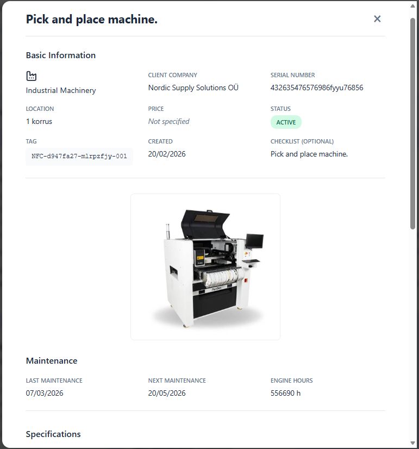419x449 pixels.
Task: Click the serial number value text
Action: pos(317,88)
